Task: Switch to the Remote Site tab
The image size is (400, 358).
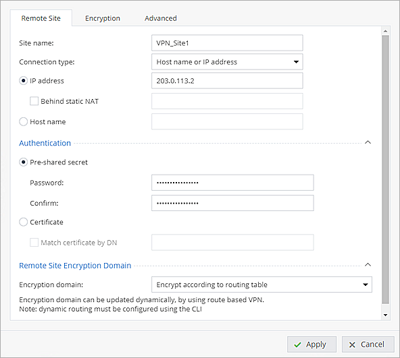Action: click(41, 18)
